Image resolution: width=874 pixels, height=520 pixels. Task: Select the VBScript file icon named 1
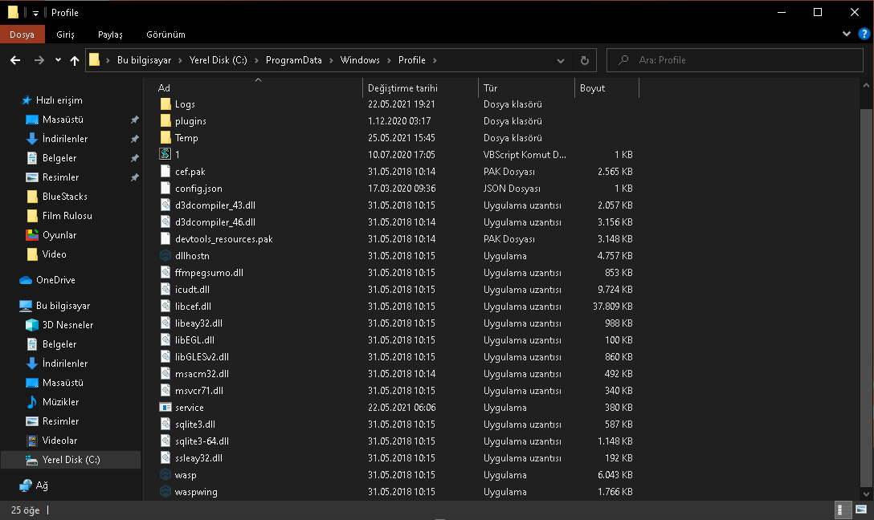point(165,154)
